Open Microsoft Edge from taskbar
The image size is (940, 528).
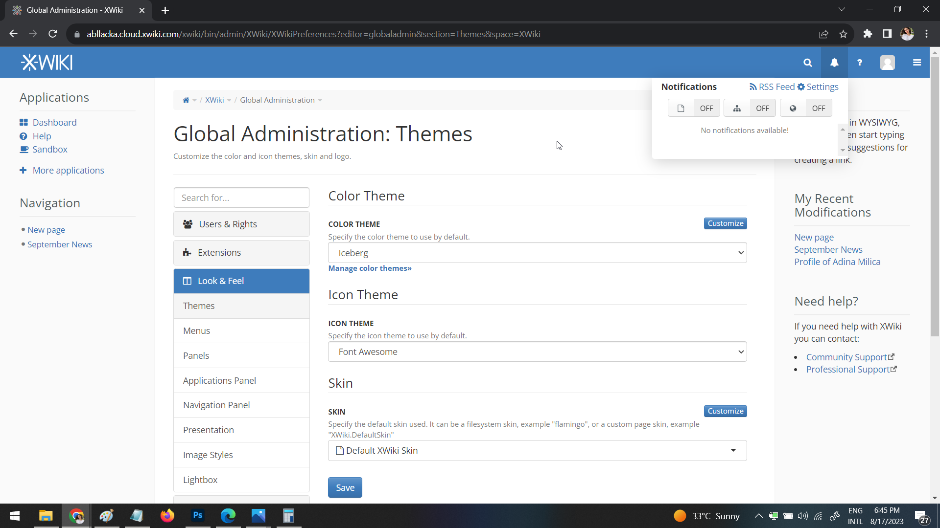(x=228, y=516)
